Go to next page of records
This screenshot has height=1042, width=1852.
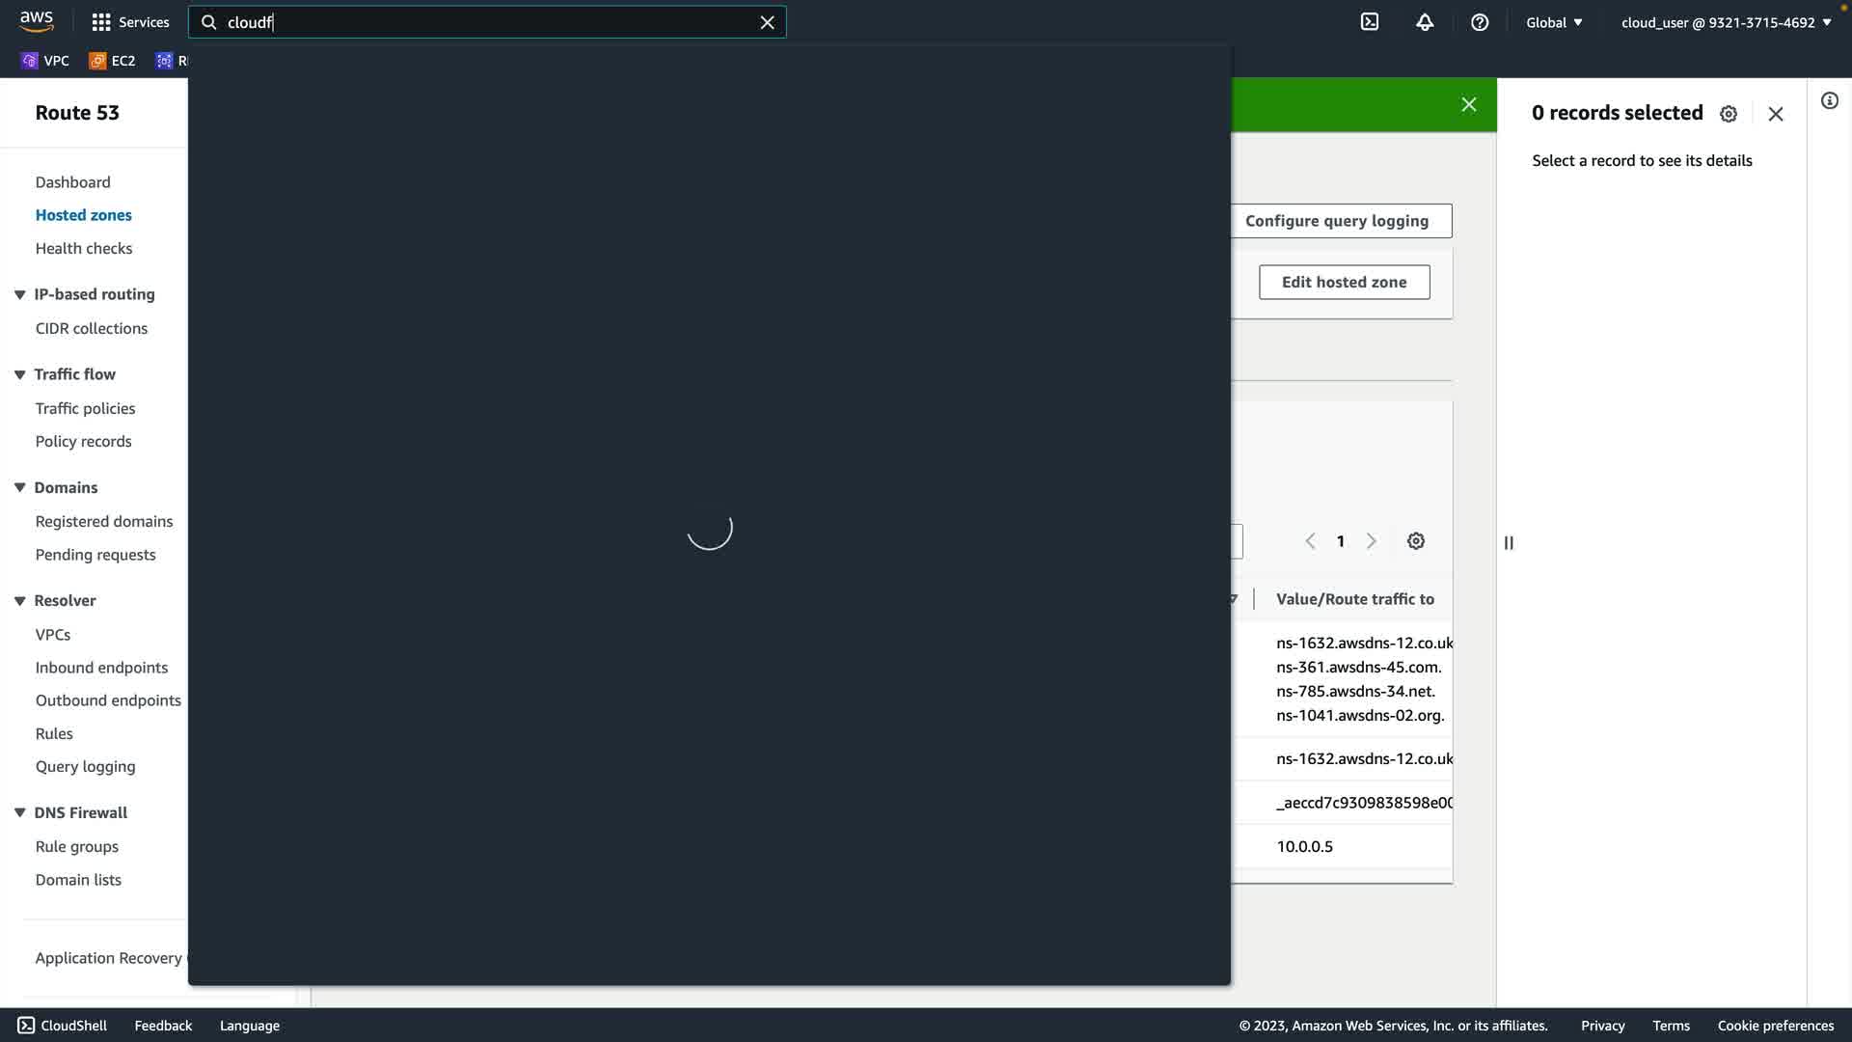tap(1371, 541)
